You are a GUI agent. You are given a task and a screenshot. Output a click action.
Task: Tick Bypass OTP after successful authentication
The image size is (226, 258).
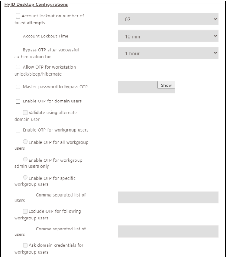[x=18, y=50]
